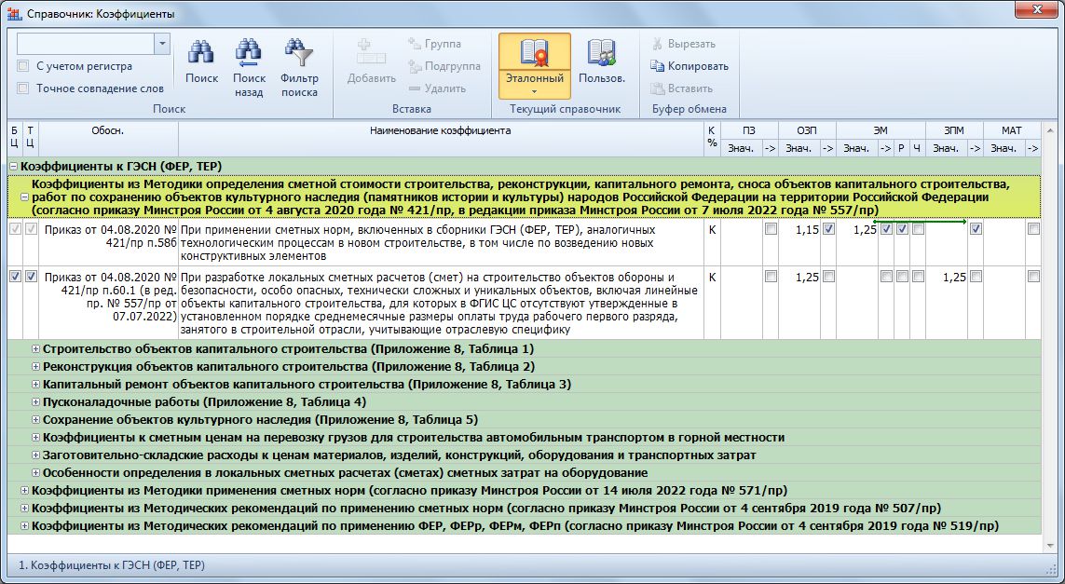Image resolution: width=1065 pixels, height=584 pixels.
Task: Uncheck ОЗП arrow checkbox in п.58б row
Action: coord(828,229)
